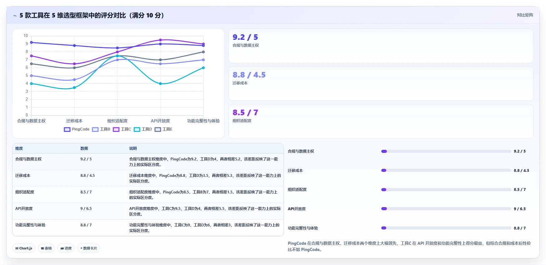Viewport: 546px width, 265px height.
Task: Click table value 9.2 / 5
Action: point(86,159)
